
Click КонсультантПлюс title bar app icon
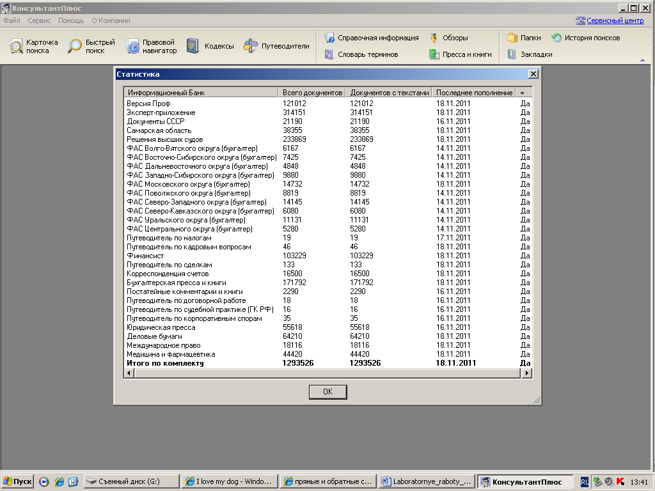(6, 8)
